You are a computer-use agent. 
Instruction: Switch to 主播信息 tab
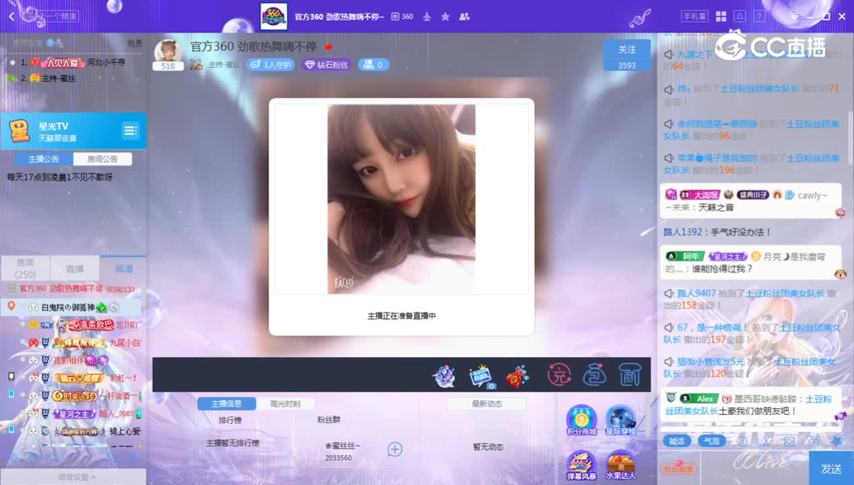pos(226,403)
